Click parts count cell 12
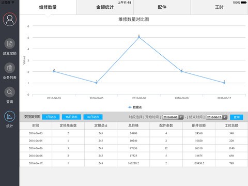 tap(166, 148)
